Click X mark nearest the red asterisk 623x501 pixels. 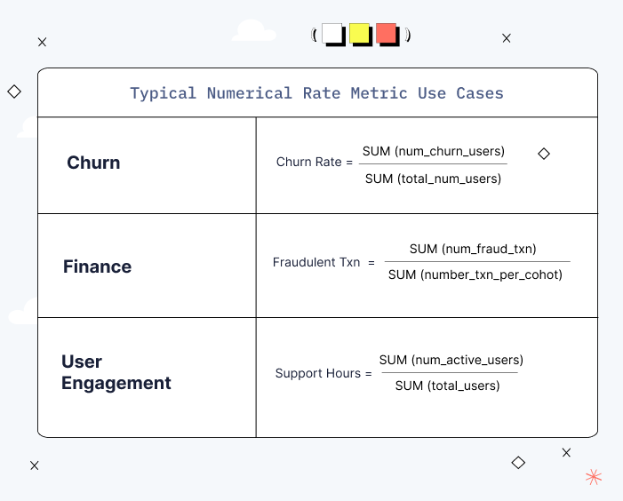click(566, 452)
